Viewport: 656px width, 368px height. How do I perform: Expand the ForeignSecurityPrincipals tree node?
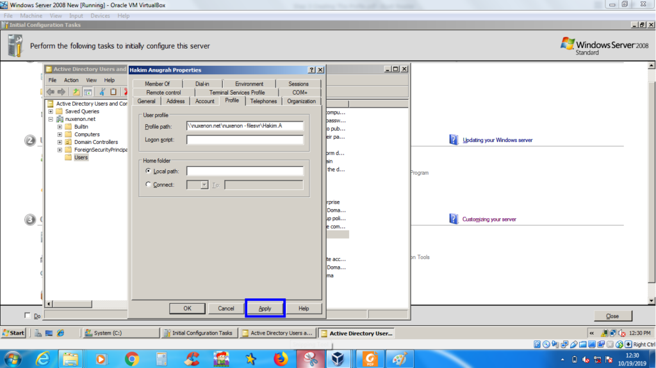(60, 149)
